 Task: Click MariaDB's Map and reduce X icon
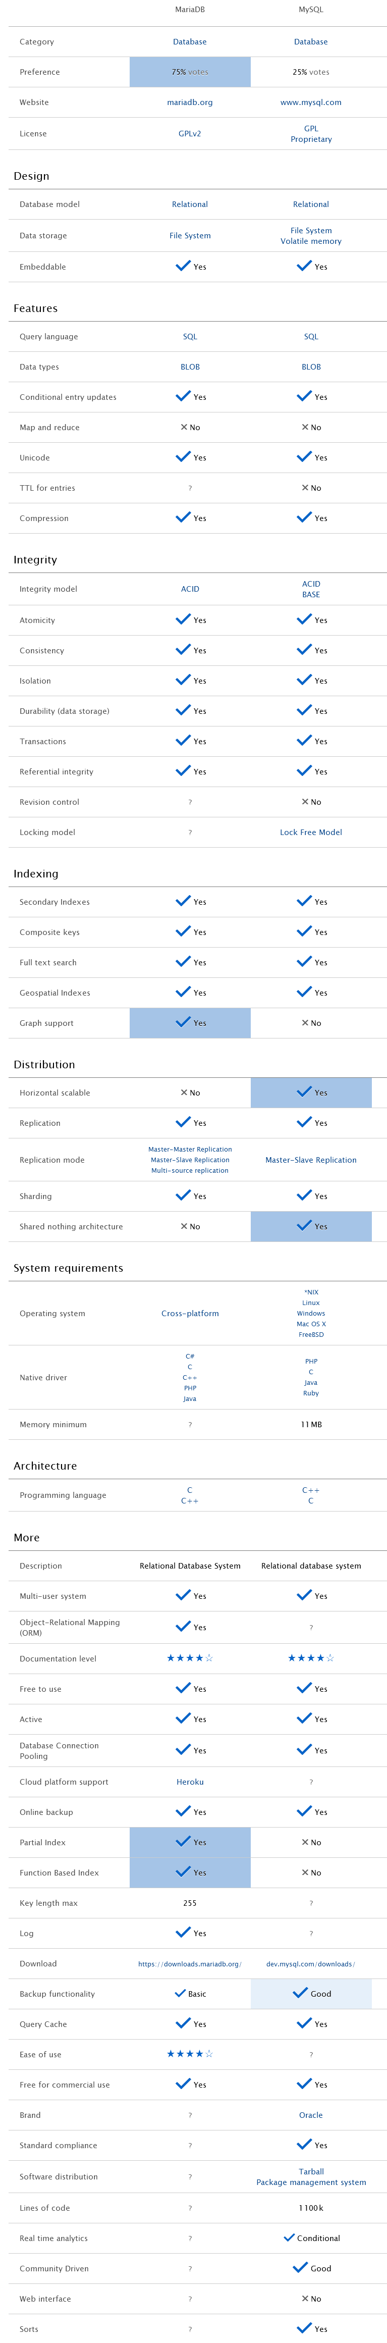tap(184, 428)
